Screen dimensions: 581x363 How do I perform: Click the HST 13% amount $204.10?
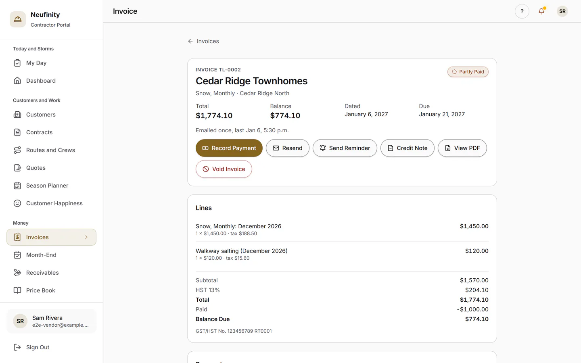click(x=477, y=290)
